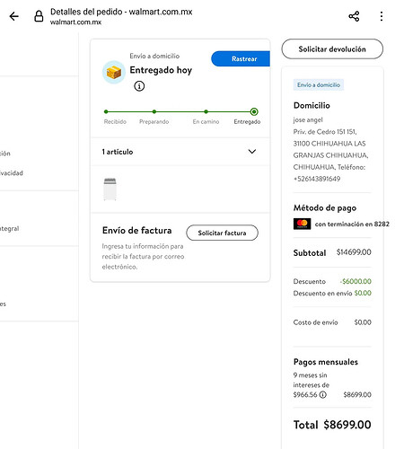The width and height of the screenshot is (395, 449).
Task: Select the Entregado progress marker
Action: [x=254, y=111]
